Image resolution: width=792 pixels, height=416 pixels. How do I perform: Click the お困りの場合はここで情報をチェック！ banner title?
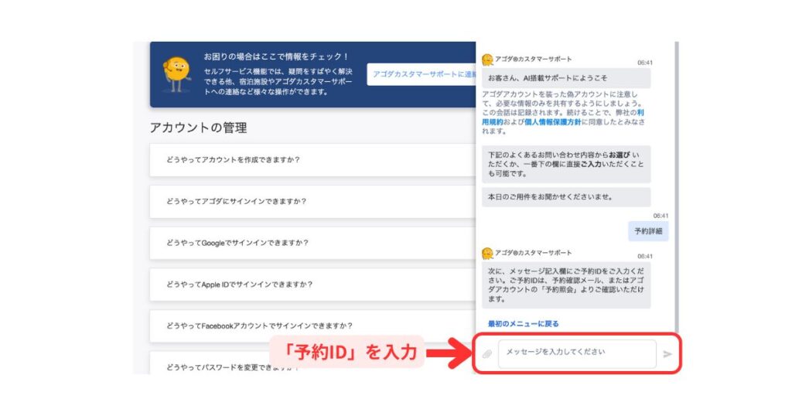tap(276, 56)
